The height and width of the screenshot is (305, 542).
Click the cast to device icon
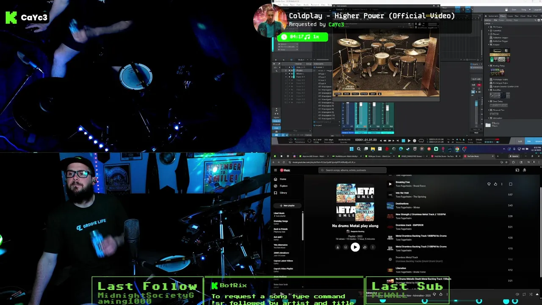click(517, 170)
